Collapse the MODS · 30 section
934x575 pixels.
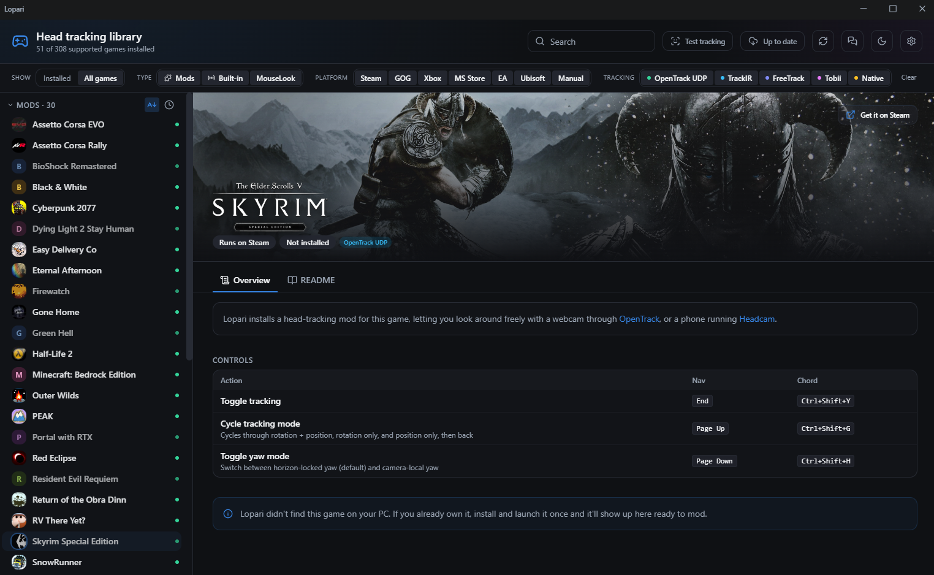32,105
